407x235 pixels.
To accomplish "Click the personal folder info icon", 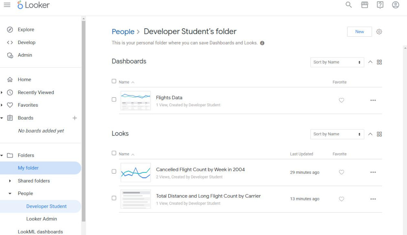I will [262, 43].
